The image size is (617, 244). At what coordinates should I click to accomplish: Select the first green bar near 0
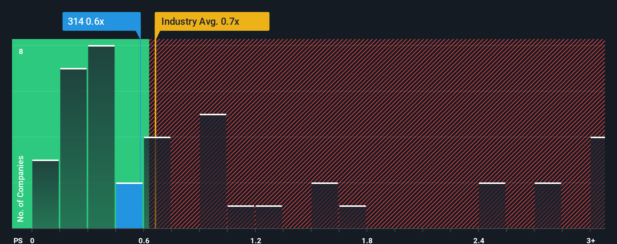46,194
